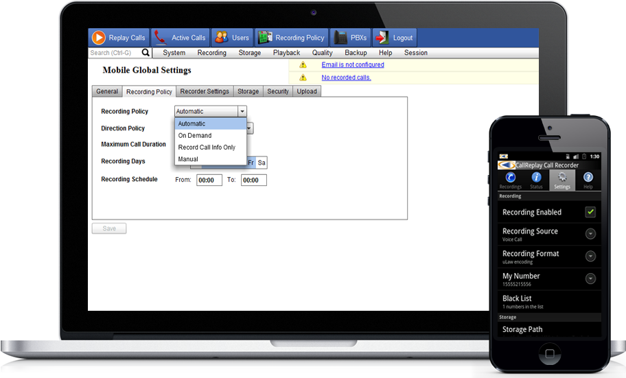The image size is (626, 378).
Task: Open the No recorded calls link
Action: pyautogui.click(x=346, y=78)
